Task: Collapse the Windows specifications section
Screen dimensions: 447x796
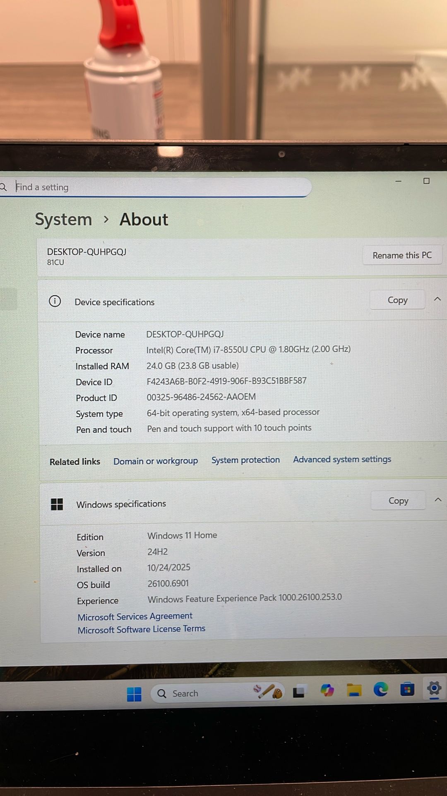Action: pos(438,500)
